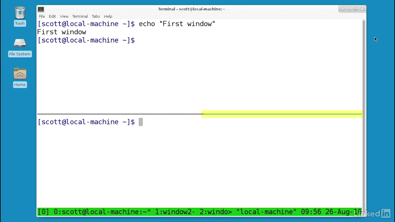
Task: Open the Tabs menu
Action: click(96, 16)
